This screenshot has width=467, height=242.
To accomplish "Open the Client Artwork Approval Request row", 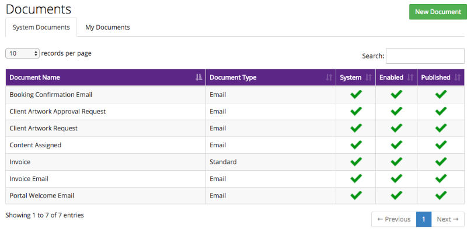I will (x=58, y=112).
